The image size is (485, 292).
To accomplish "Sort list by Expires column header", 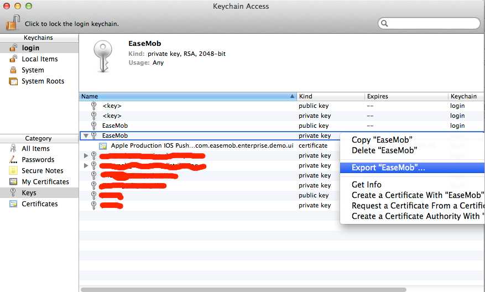I will click(x=406, y=96).
